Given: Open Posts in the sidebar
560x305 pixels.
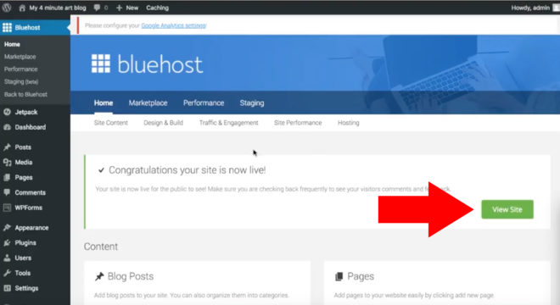Looking at the screenshot, I should [x=23, y=147].
